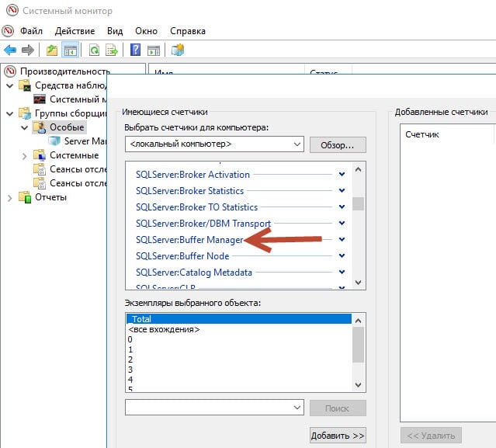Image resolution: width=496 pixels, height=448 pixels.
Task: Open the Вид menu
Action: point(115,31)
